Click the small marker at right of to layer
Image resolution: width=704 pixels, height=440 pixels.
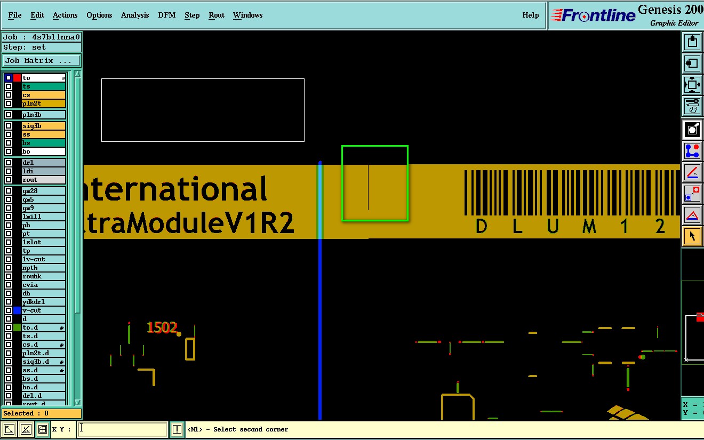coord(63,78)
